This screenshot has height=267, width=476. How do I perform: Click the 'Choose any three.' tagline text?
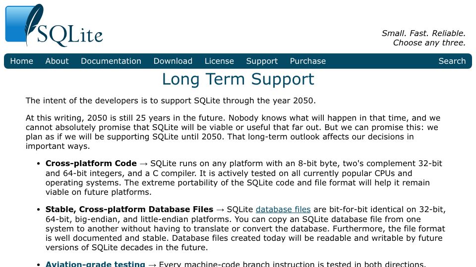tap(429, 43)
